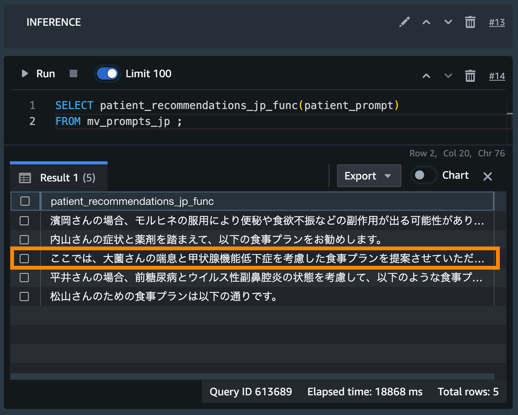
Task: Open the #14 query link
Action: (x=497, y=76)
